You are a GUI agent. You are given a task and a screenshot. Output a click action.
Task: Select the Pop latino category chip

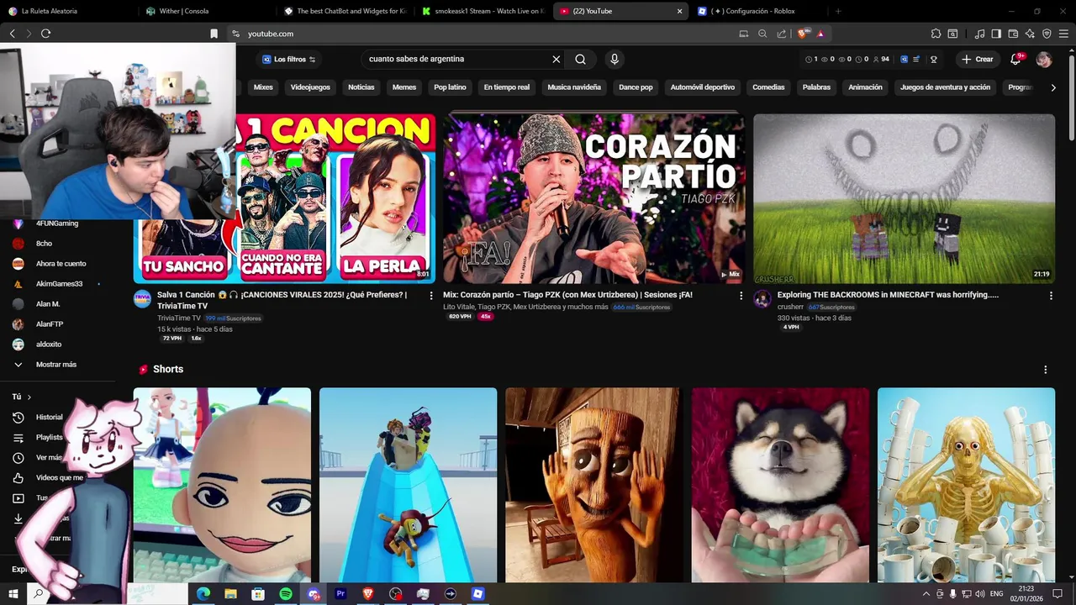450,87
